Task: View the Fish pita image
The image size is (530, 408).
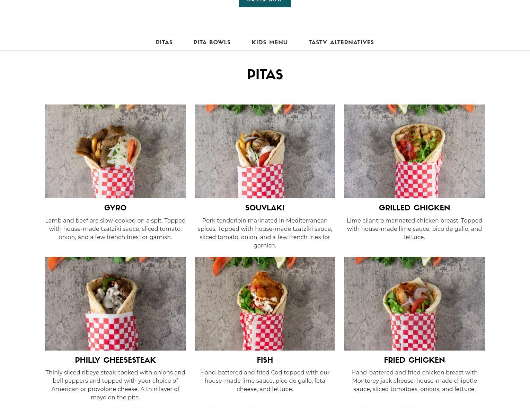Action: [x=265, y=303]
